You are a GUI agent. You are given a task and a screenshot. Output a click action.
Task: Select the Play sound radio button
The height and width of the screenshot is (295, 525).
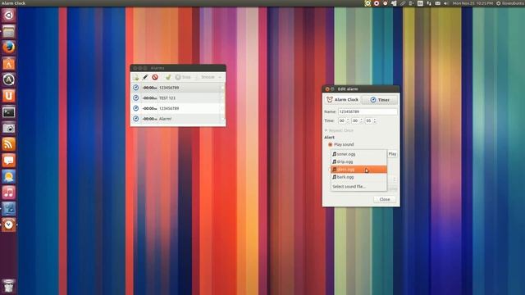[331, 144]
